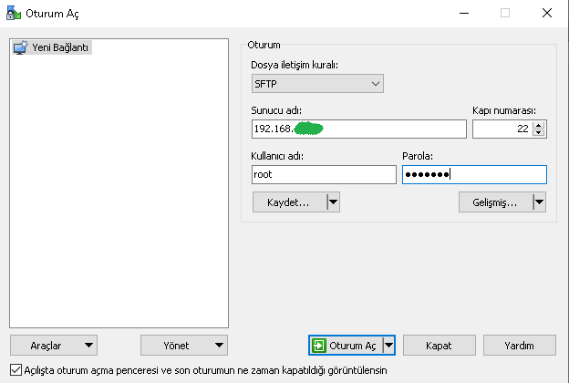Increase port number with up arrow
Image resolution: width=569 pixels, height=383 pixels.
click(539, 126)
